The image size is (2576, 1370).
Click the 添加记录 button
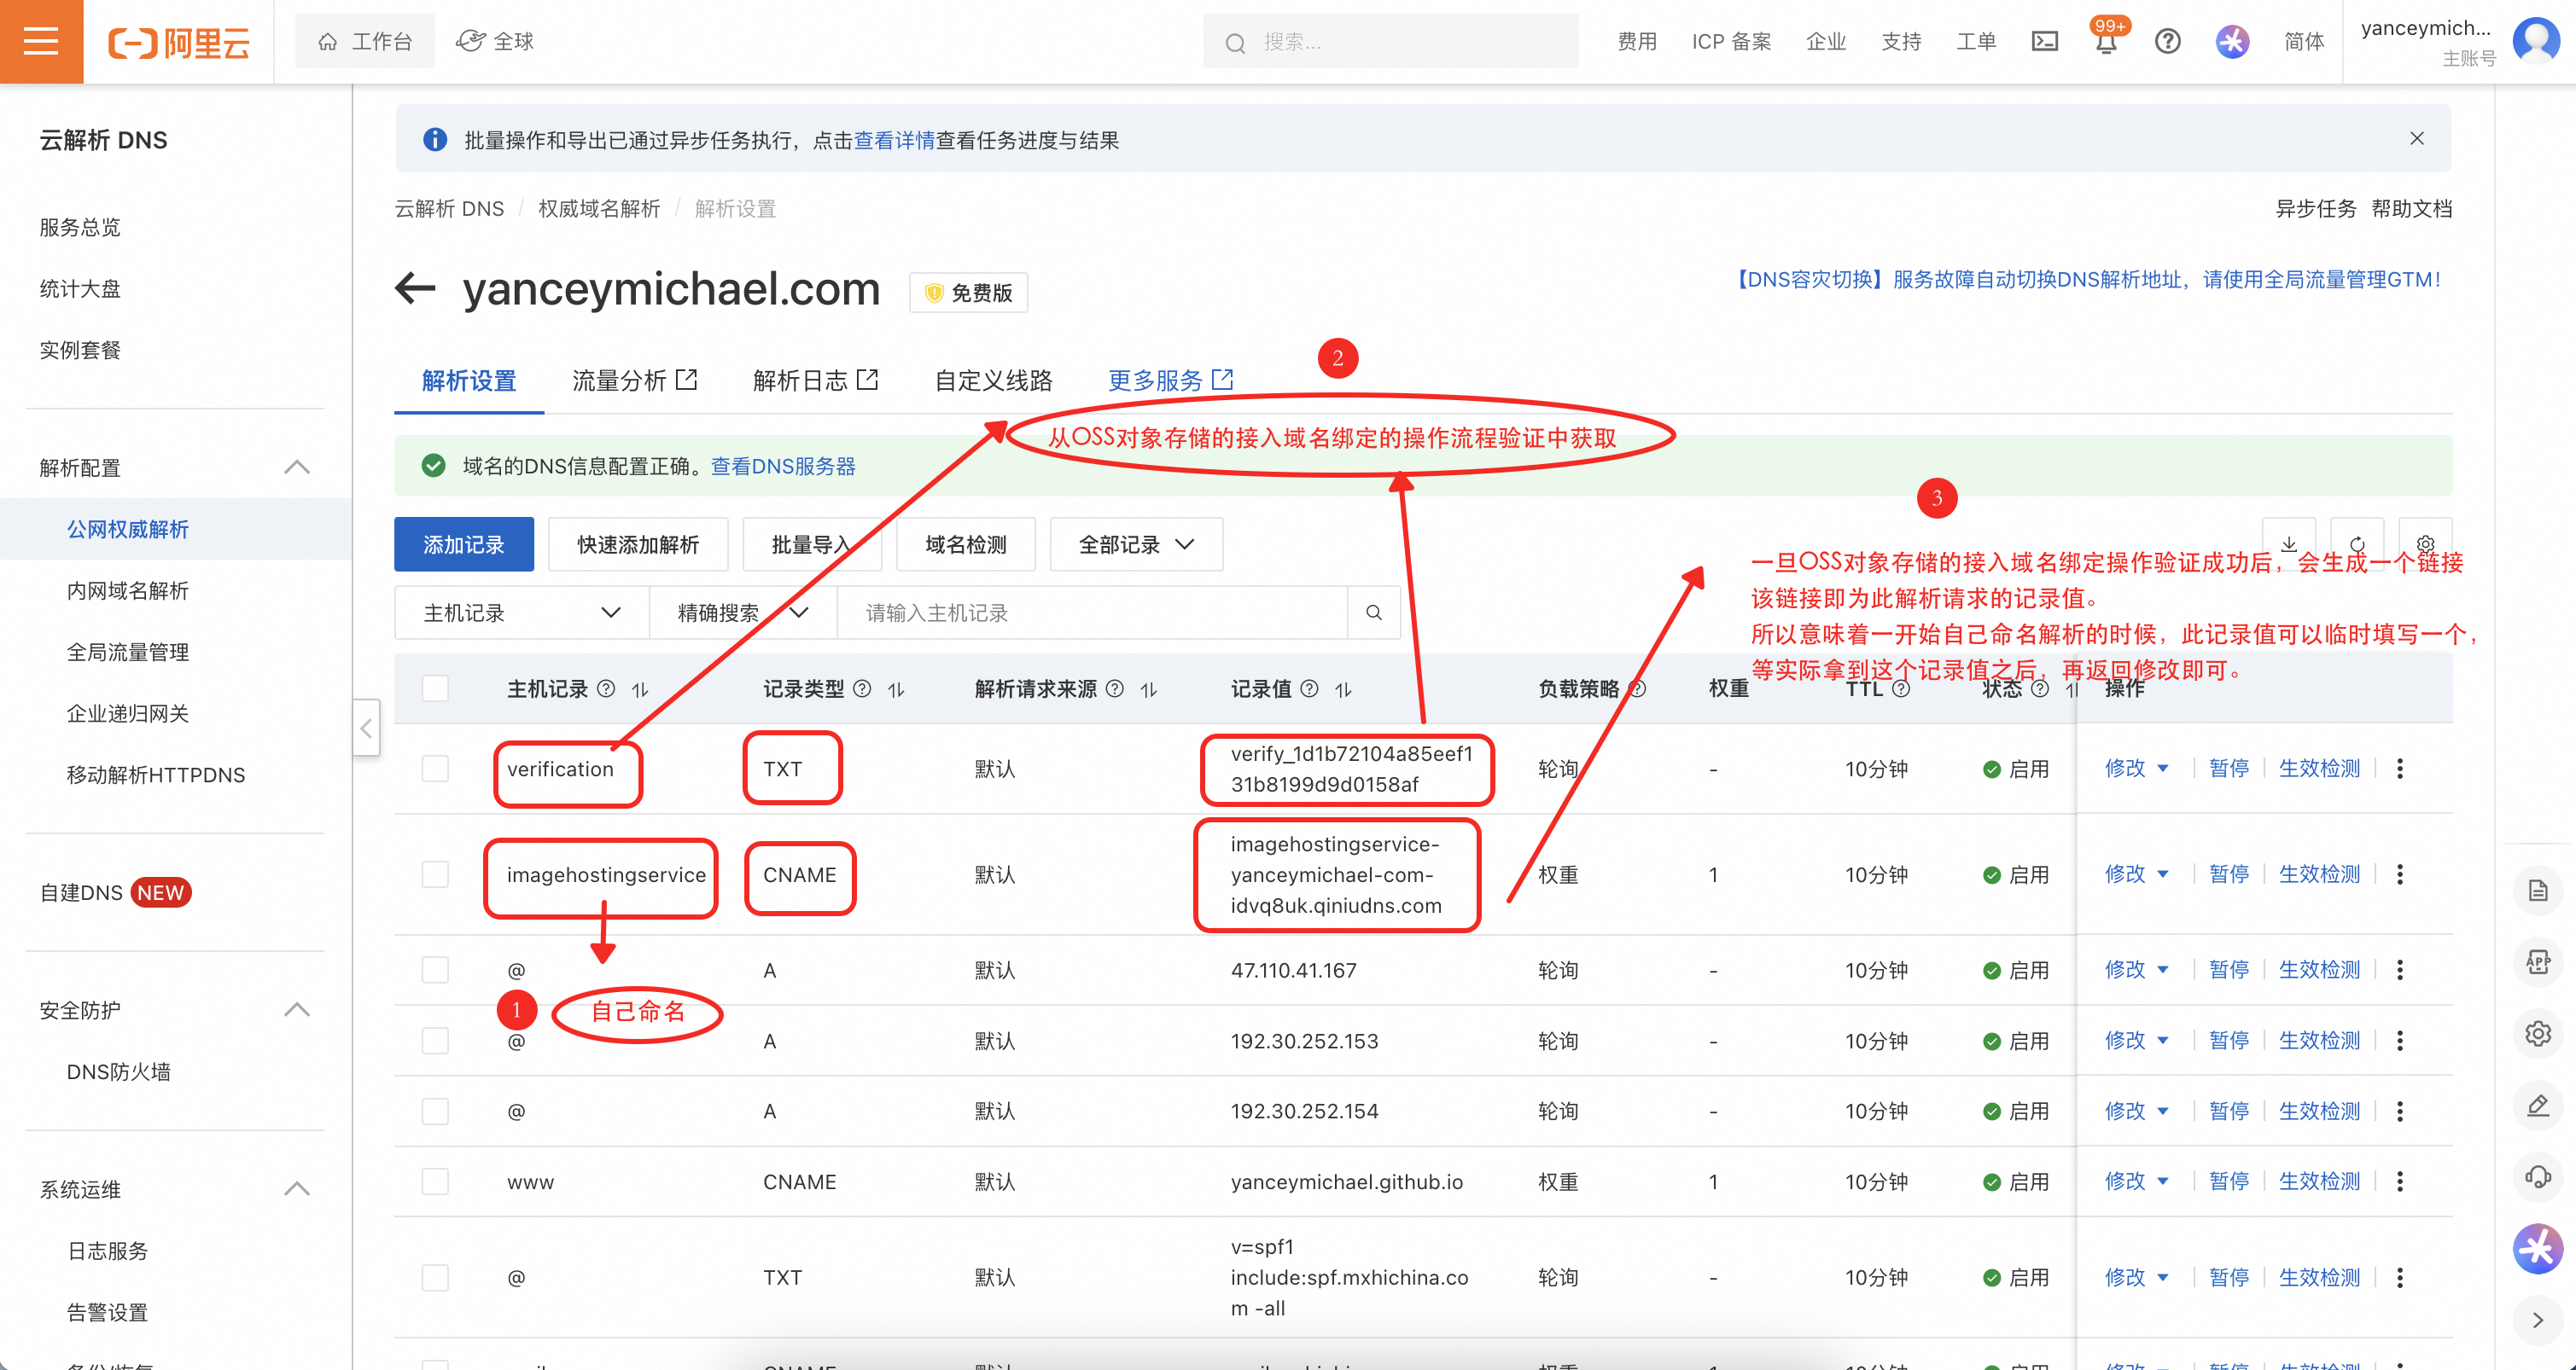coord(464,543)
